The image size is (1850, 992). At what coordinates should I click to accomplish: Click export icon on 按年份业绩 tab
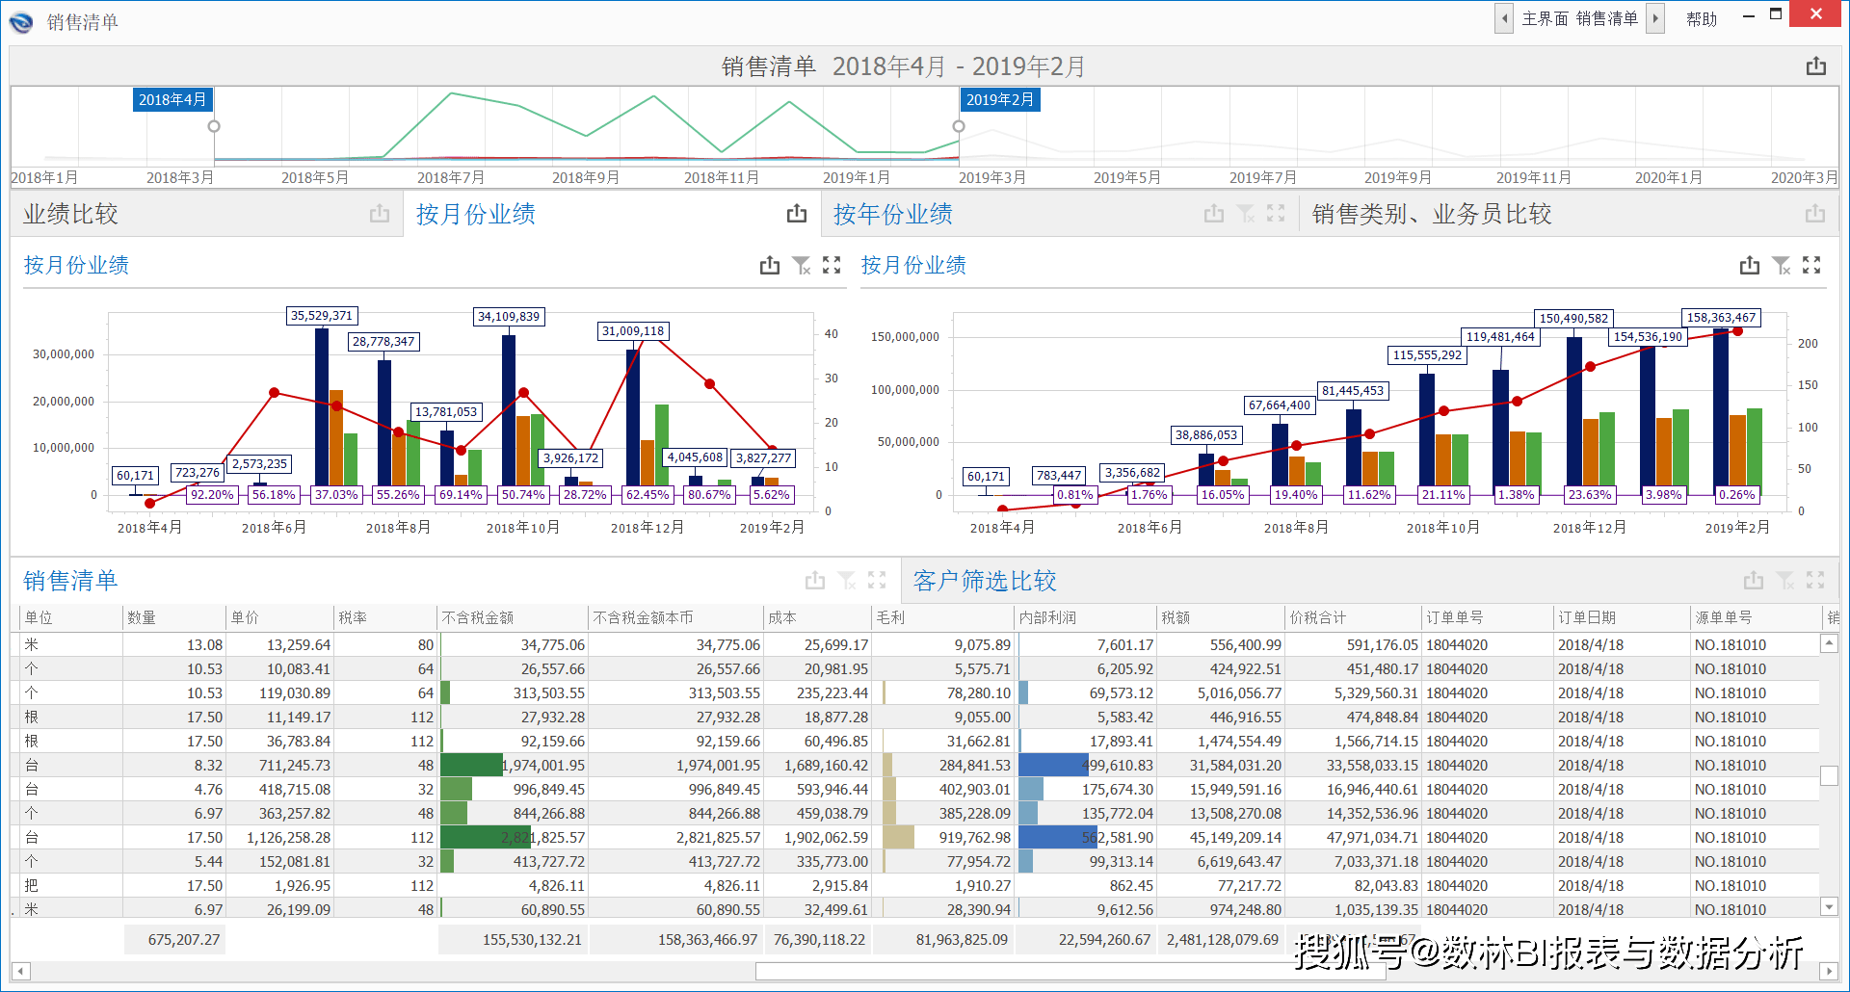point(1214,214)
